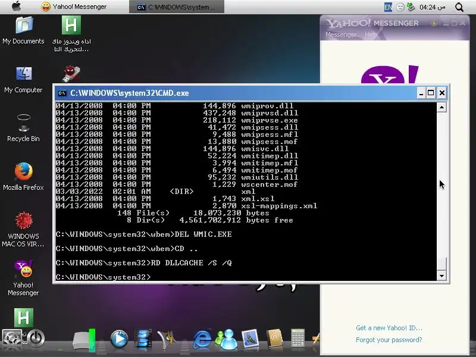Open the My Computer desktop icon
This screenshot has width=476, height=357.
[23, 80]
